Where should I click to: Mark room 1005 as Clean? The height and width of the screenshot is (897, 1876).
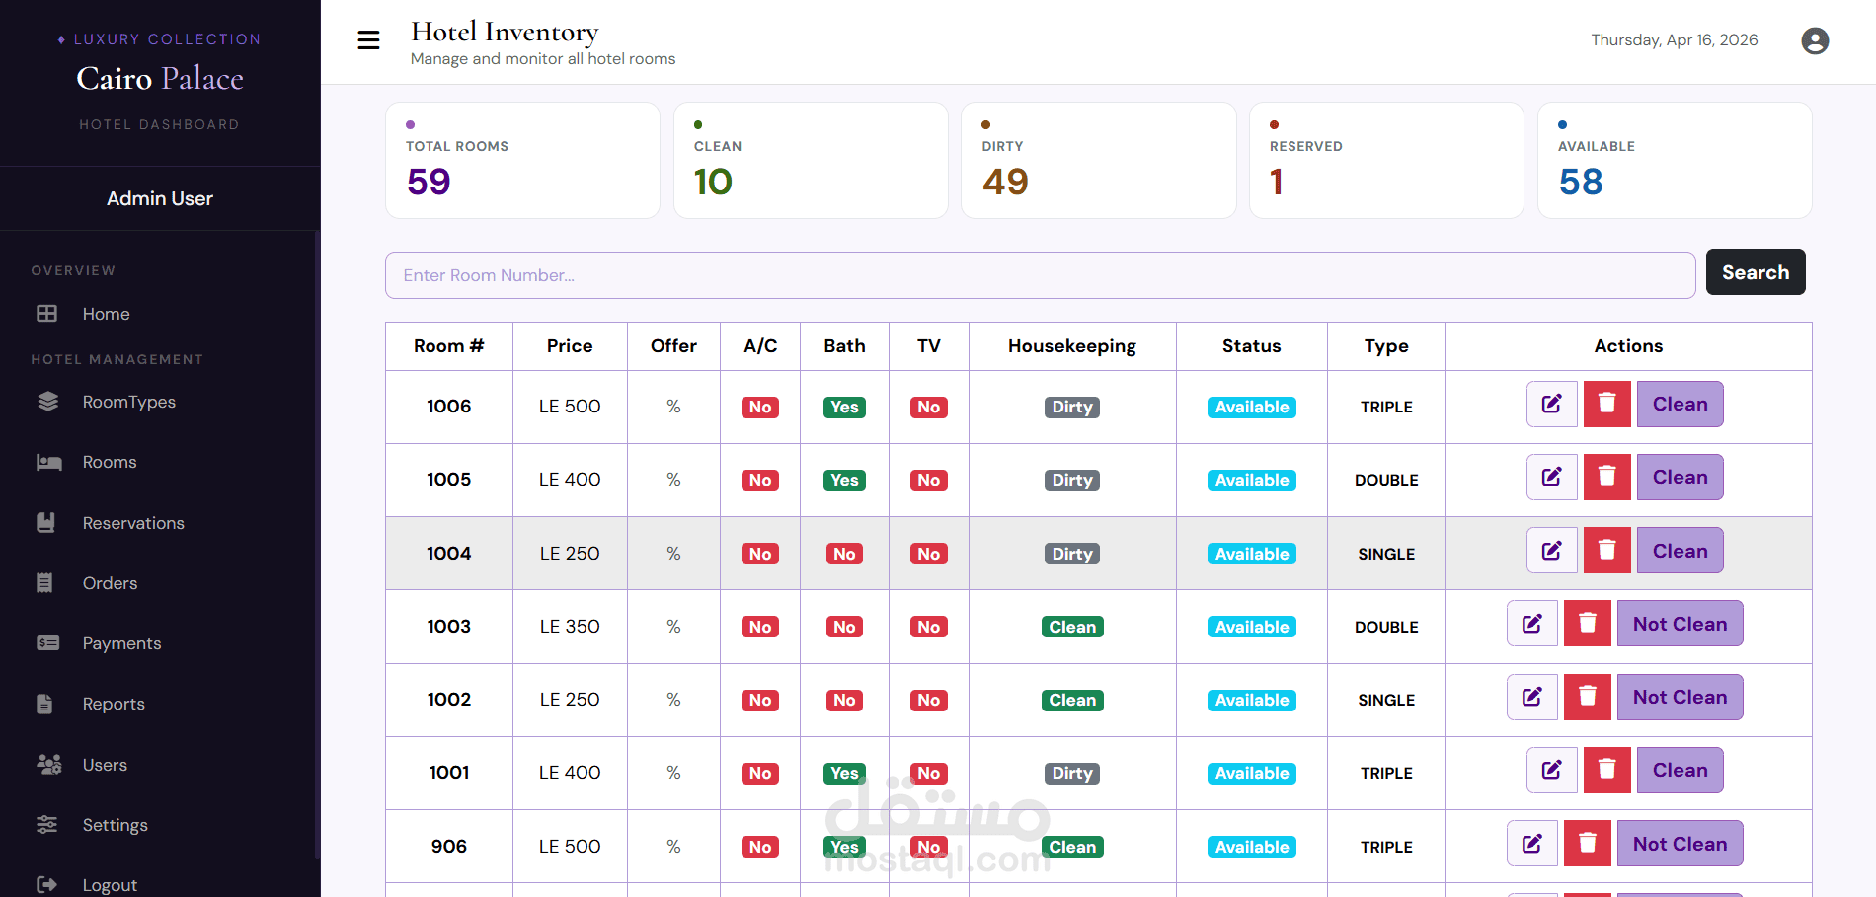click(1681, 478)
